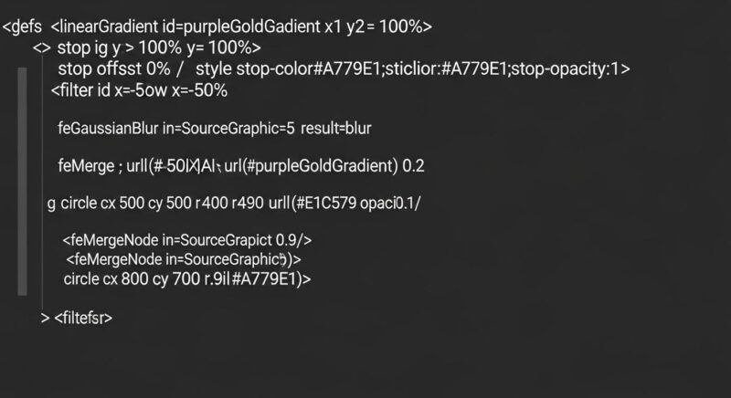Click the <defs opening tag

point(21,26)
